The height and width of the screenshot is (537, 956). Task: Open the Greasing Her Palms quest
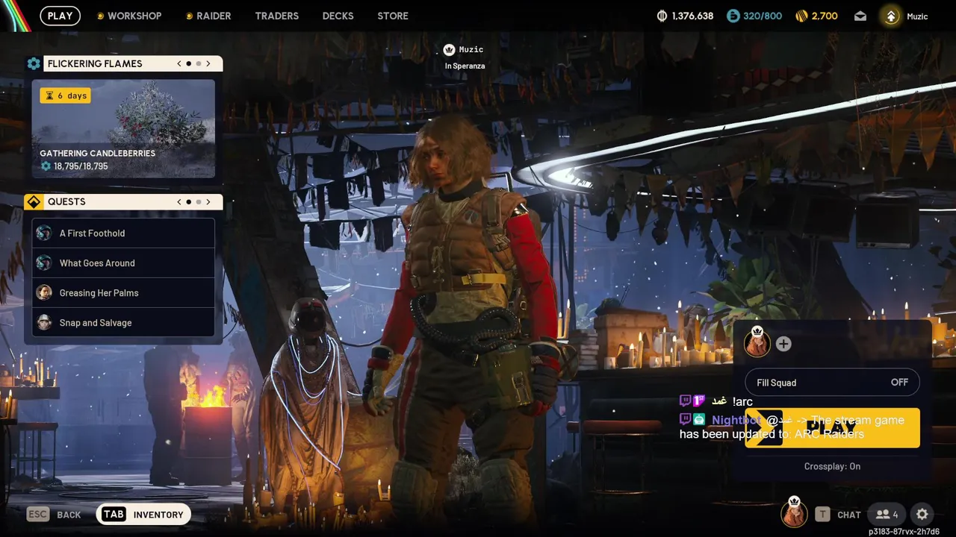click(123, 292)
